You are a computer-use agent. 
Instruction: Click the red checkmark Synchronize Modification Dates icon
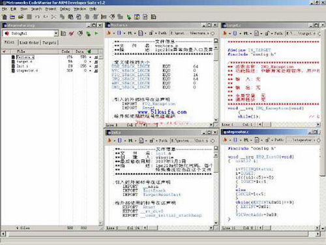click(x=72, y=33)
